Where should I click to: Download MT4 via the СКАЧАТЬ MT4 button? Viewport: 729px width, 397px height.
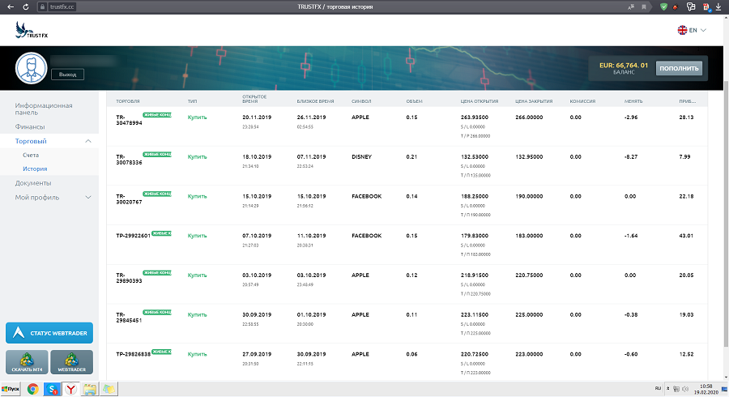point(27,362)
